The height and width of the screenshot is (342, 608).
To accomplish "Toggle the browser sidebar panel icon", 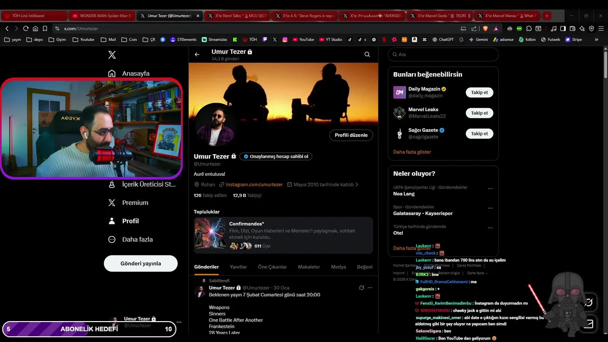I will [563, 28].
